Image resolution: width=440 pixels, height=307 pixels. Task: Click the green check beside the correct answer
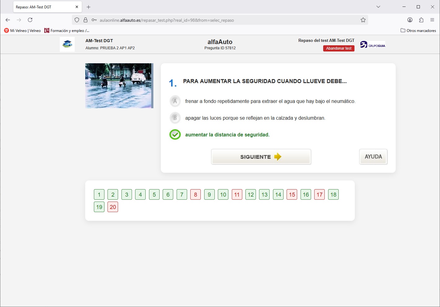175,135
